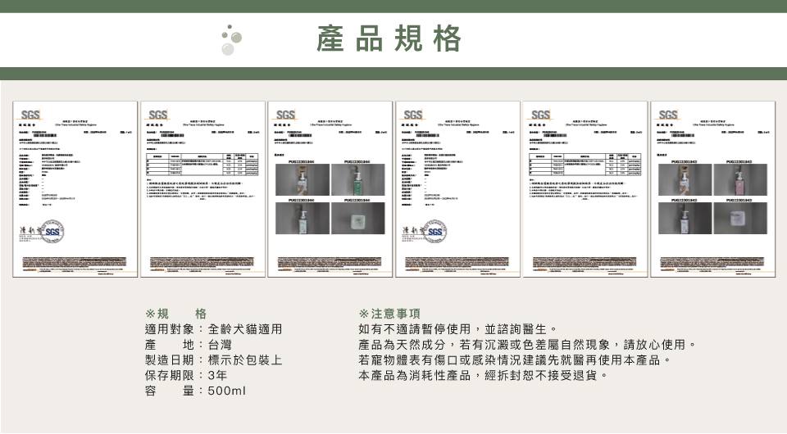Image resolution: width=787 pixels, height=434 pixels.
Task: Click the 容量：500ml line
Action: 195,391
